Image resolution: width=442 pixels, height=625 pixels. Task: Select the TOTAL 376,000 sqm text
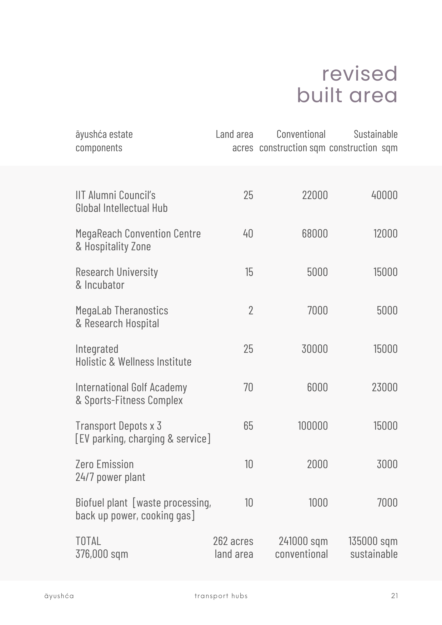point(102,547)
